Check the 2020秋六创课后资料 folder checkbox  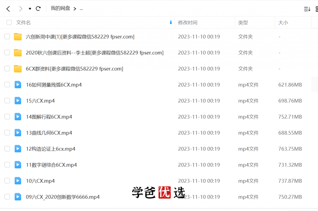(x=7, y=52)
